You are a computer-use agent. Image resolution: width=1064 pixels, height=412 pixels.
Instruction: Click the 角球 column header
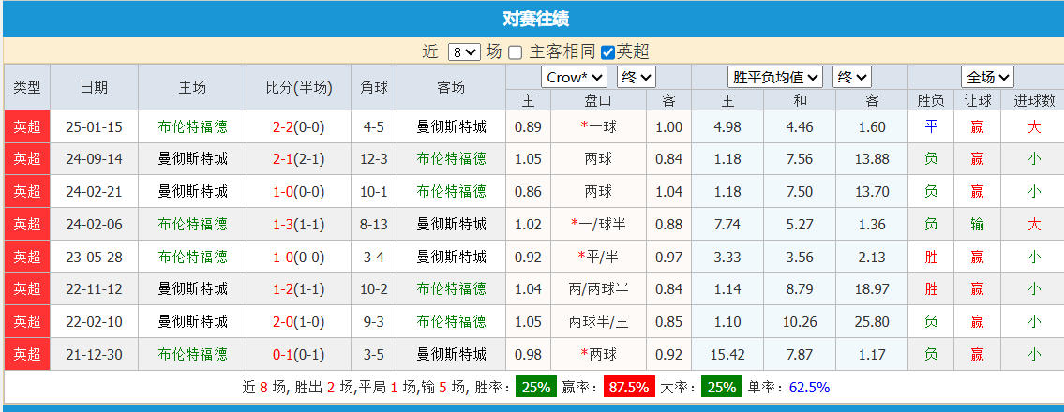click(374, 87)
